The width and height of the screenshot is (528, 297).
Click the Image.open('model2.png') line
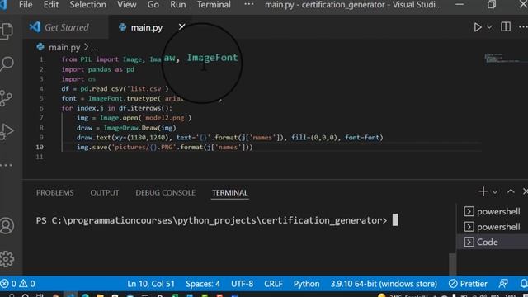point(134,118)
